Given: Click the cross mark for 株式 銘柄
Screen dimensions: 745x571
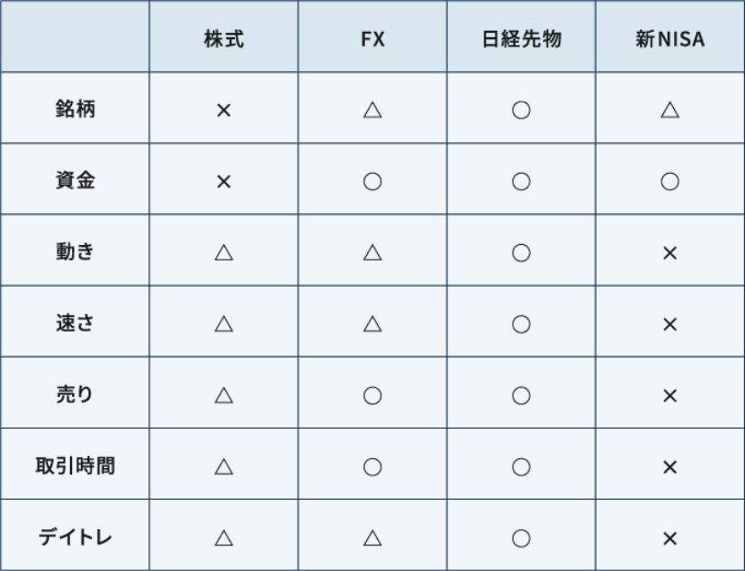Looking at the screenshot, I should point(224,110).
